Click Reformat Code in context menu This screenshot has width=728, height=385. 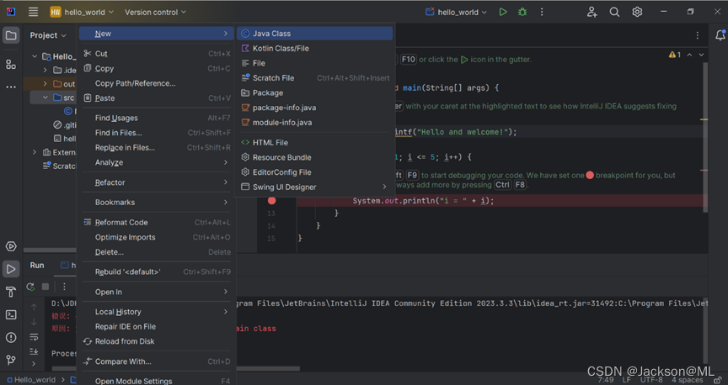click(x=121, y=223)
